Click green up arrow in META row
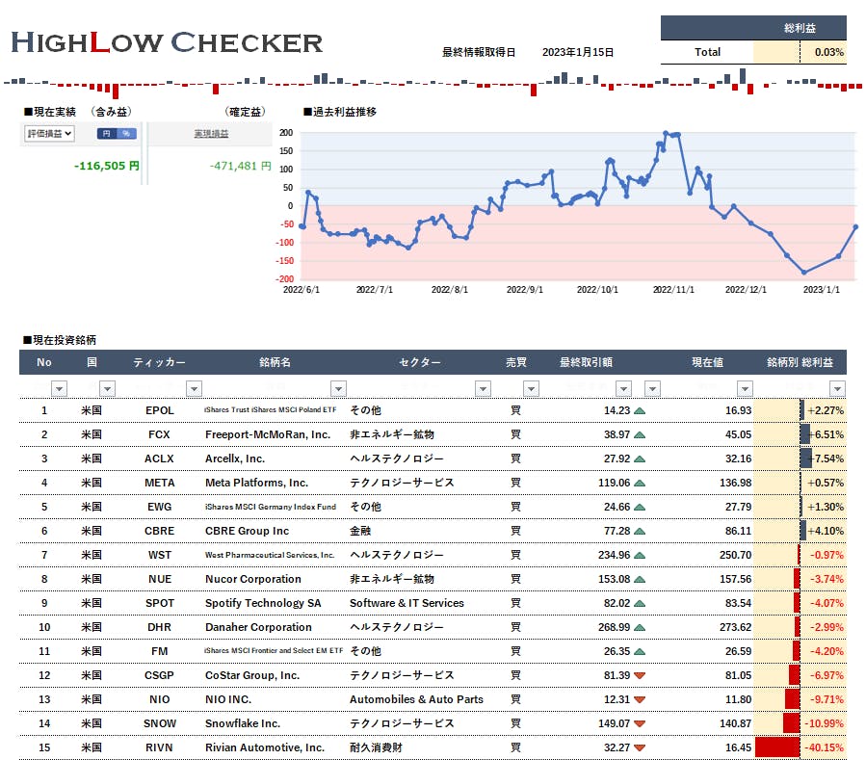Viewport: 866px width, 760px height. (640, 483)
